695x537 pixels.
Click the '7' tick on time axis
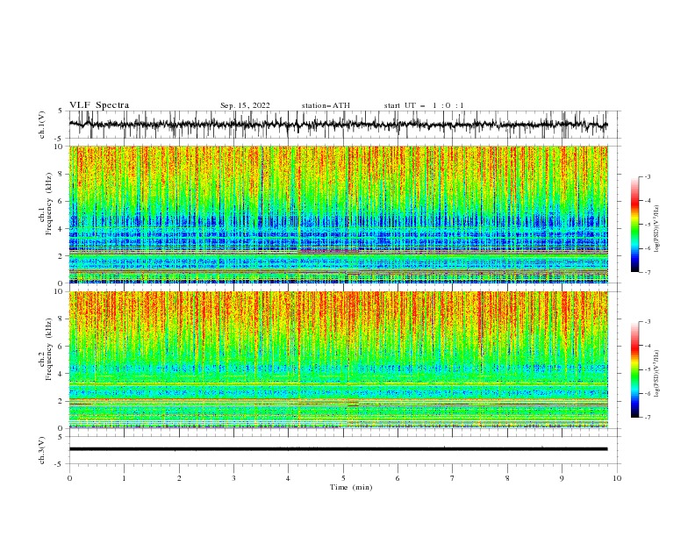(x=453, y=478)
